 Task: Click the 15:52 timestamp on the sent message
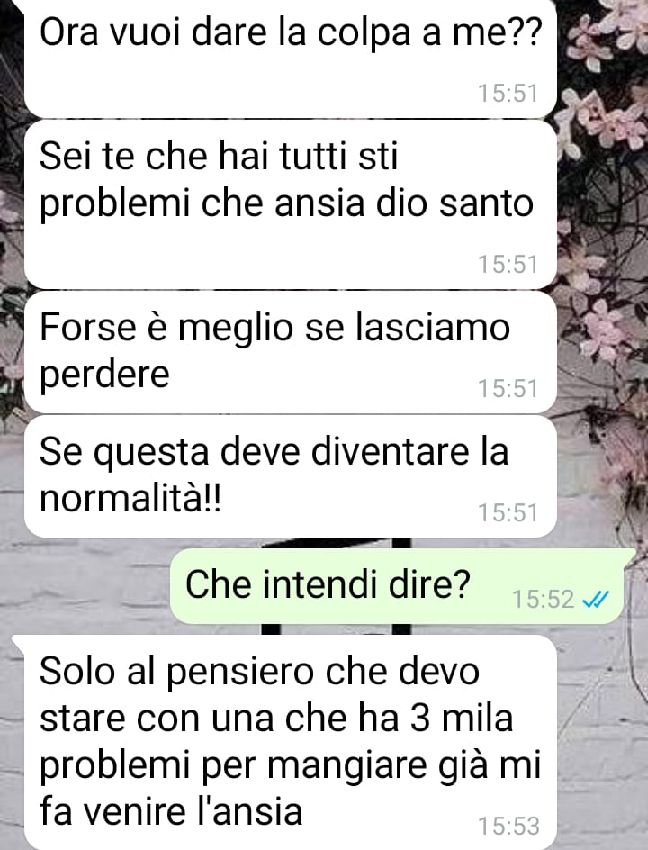point(543,600)
